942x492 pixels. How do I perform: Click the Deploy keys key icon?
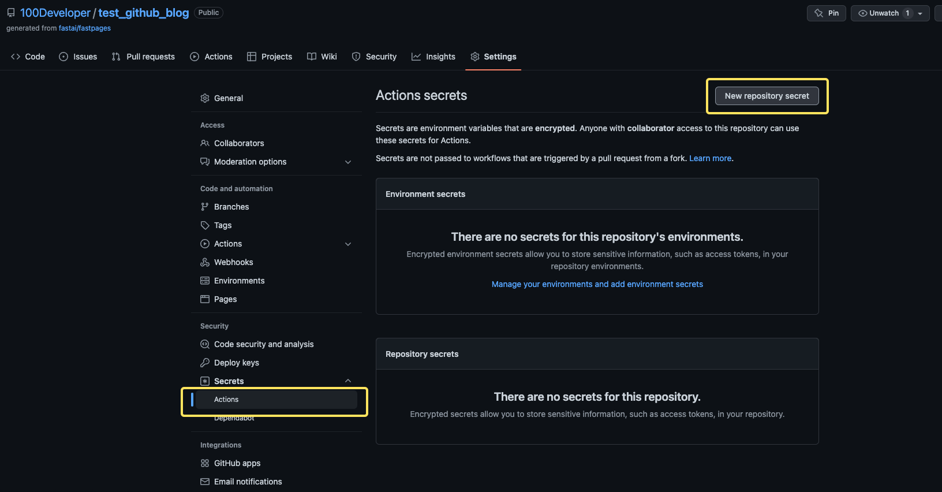click(x=205, y=363)
